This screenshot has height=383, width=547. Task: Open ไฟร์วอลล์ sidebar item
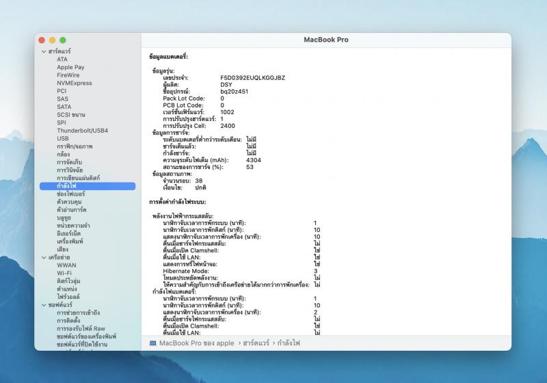click(68, 297)
